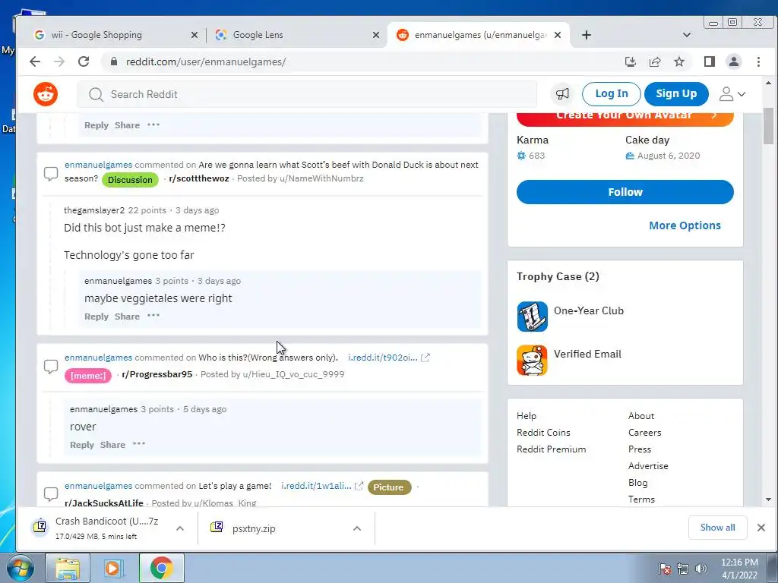Viewport: 778px width, 583px height.
Task: Open more options on veggietales comment
Action: (153, 316)
